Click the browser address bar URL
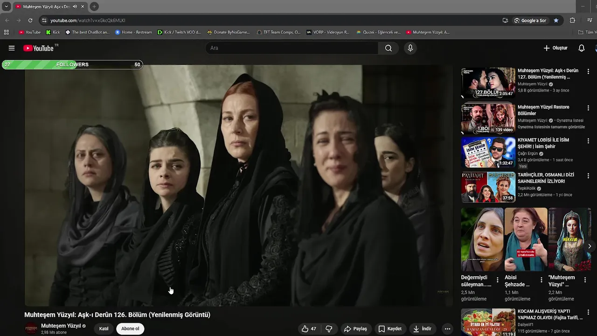 (88, 21)
